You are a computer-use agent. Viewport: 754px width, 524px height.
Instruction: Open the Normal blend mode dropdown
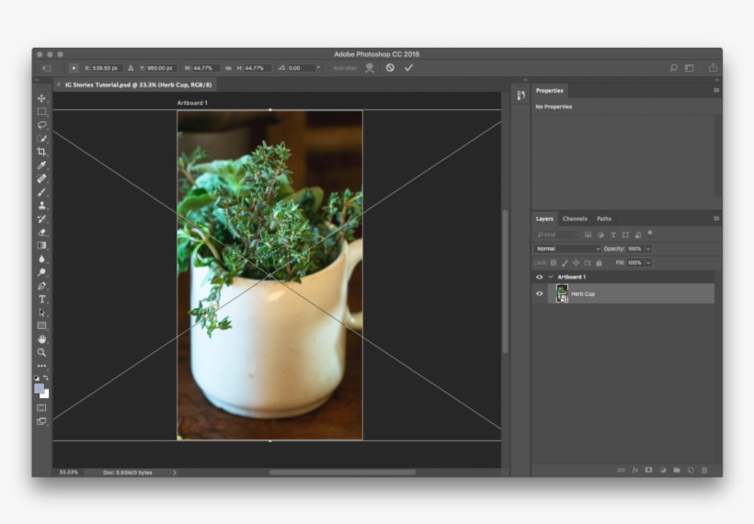pyautogui.click(x=567, y=248)
